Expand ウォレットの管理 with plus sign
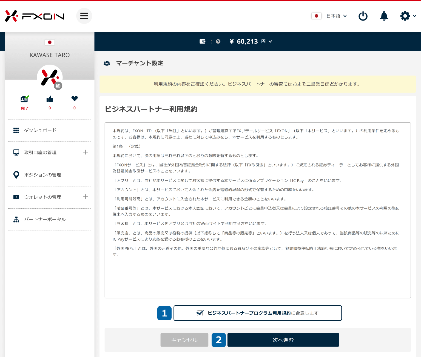This screenshot has height=357, width=421. coord(86,197)
